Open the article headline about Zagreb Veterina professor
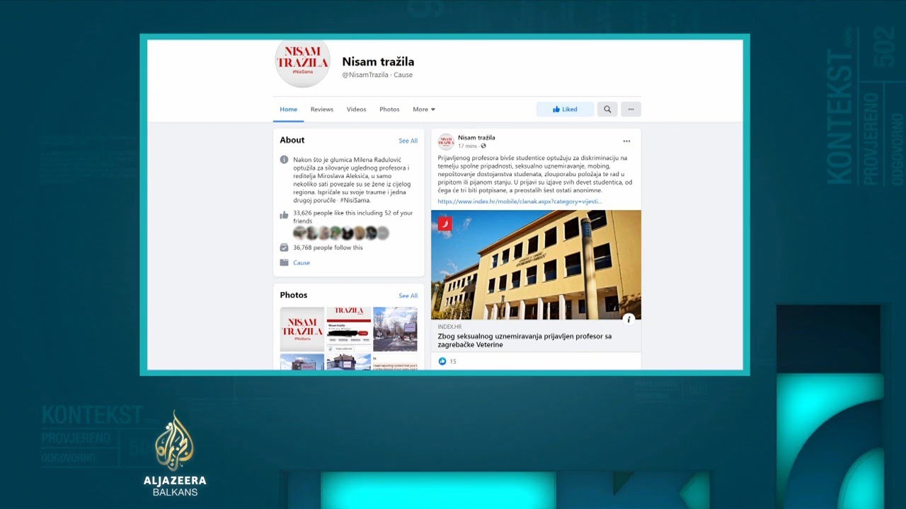906x509 pixels. pos(524,340)
